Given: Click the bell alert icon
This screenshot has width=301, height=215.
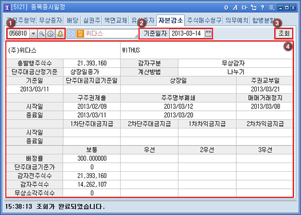Looking at the screenshot, I should pos(60,34).
